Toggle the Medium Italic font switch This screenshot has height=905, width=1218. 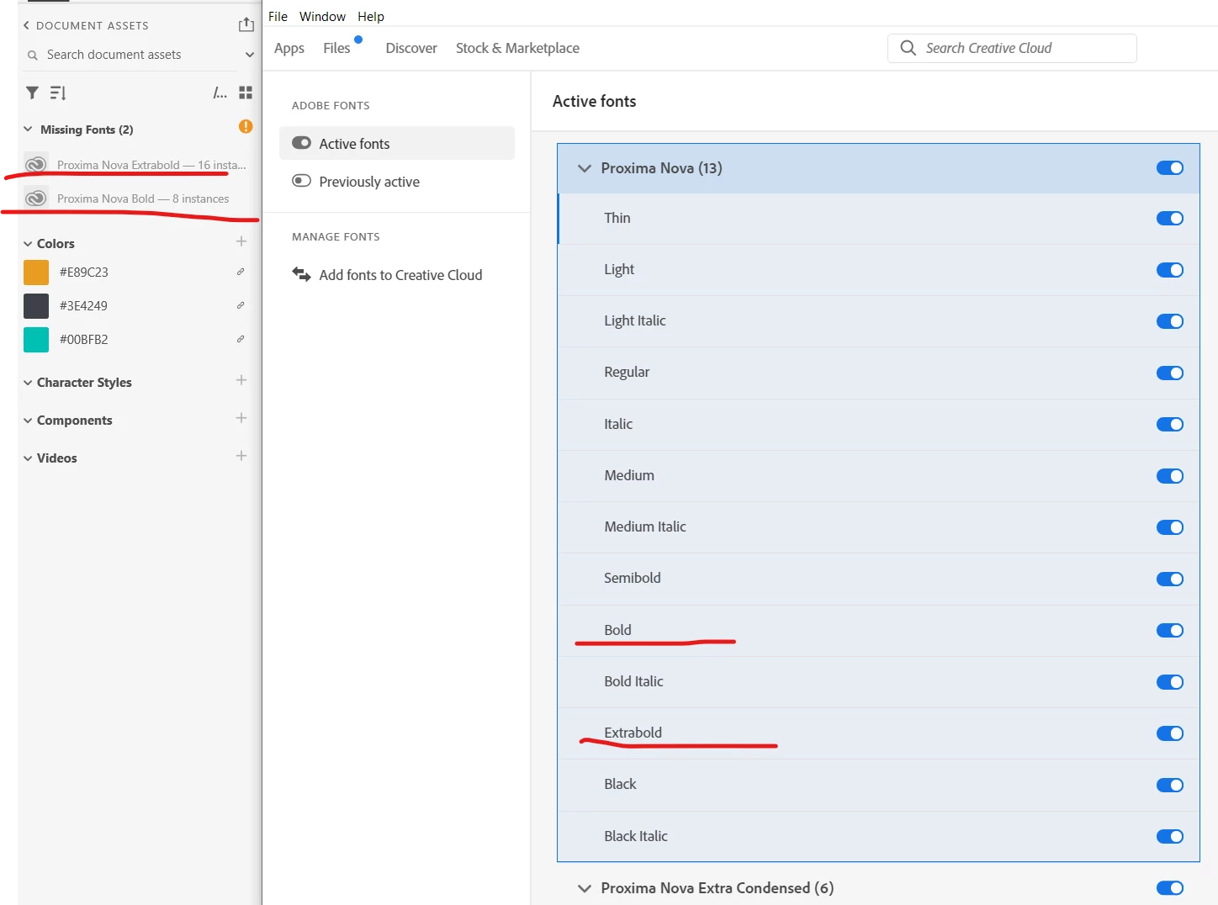coord(1170,527)
